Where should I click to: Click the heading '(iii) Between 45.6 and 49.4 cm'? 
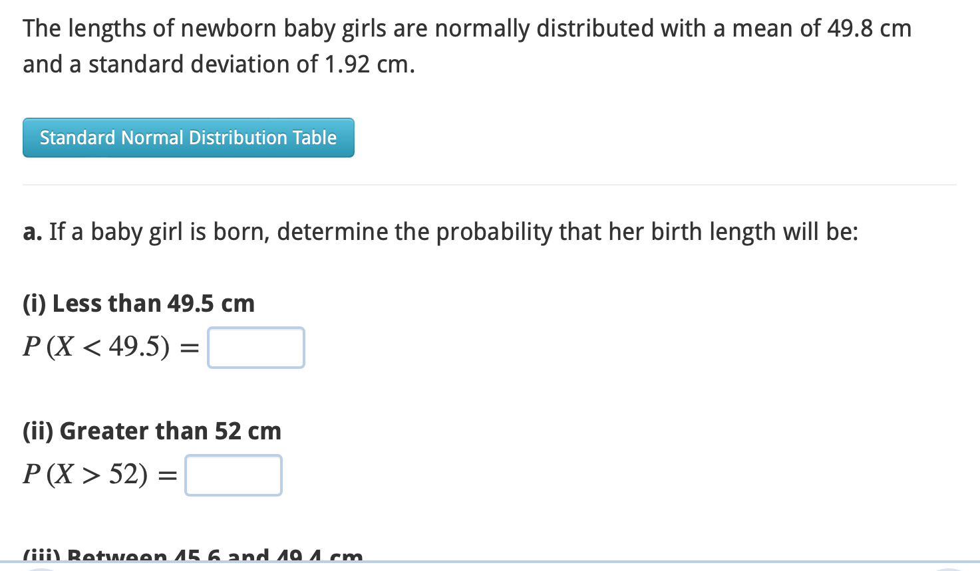[191, 556]
